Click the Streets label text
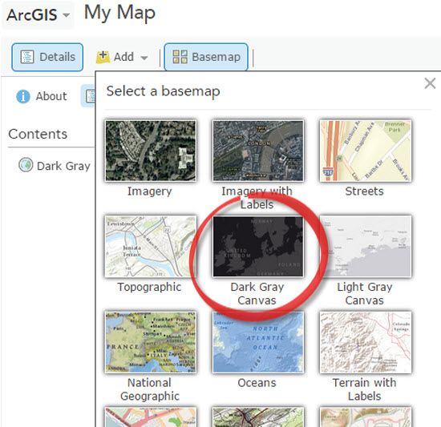The height and width of the screenshot is (427, 441). 365,191
